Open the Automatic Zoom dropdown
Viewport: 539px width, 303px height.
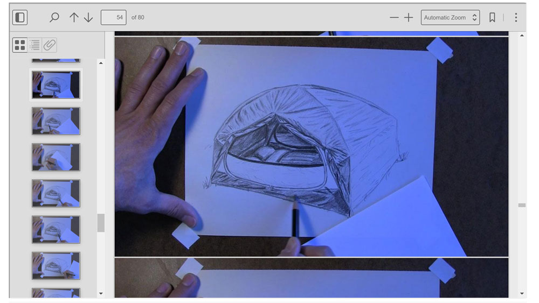point(450,18)
